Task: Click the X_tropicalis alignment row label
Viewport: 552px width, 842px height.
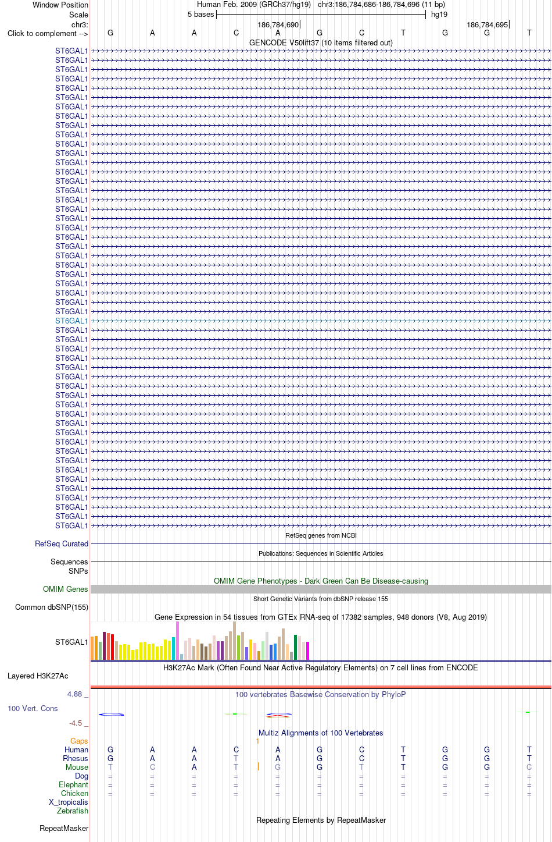Action: coord(69,802)
